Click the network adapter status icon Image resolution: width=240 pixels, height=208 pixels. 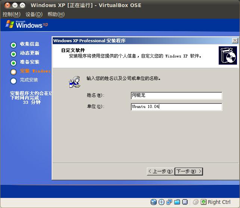pyautogui.click(x=169, y=202)
